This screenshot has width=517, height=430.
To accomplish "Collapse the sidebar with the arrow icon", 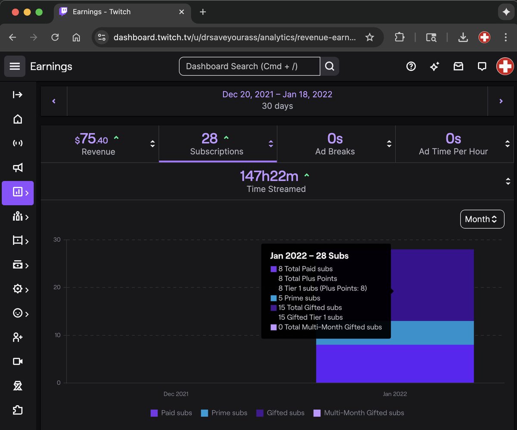I will coord(18,95).
